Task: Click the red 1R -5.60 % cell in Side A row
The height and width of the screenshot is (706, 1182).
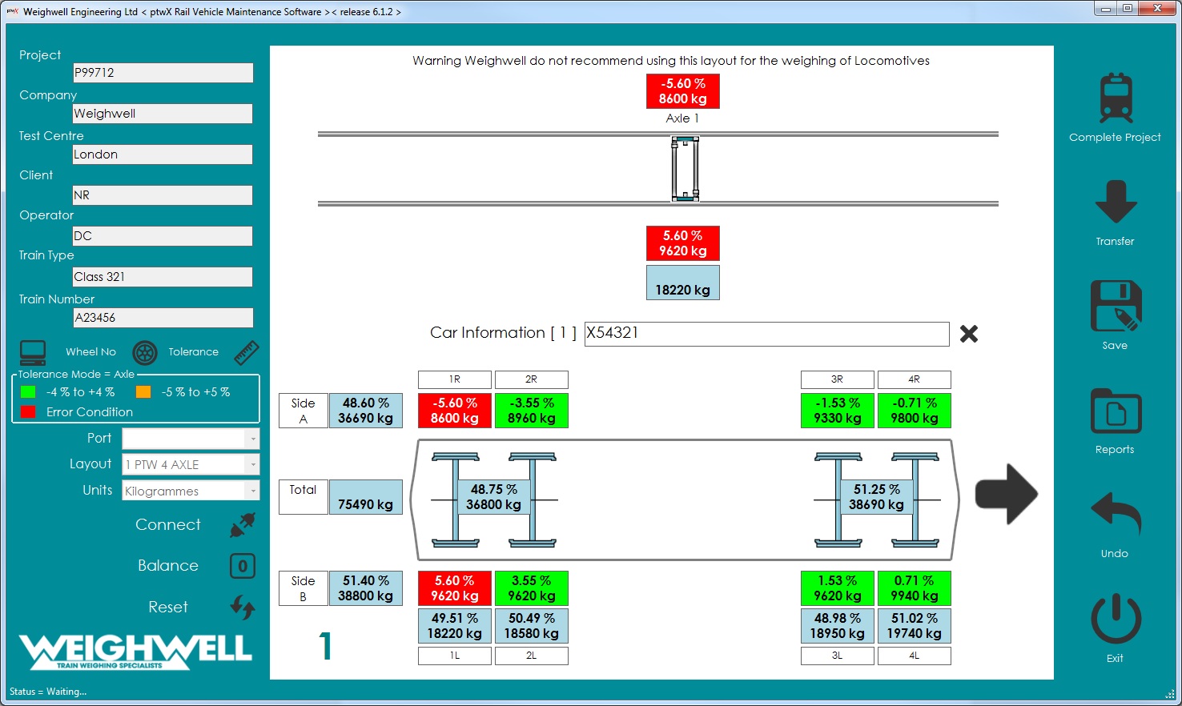Action: pos(455,411)
